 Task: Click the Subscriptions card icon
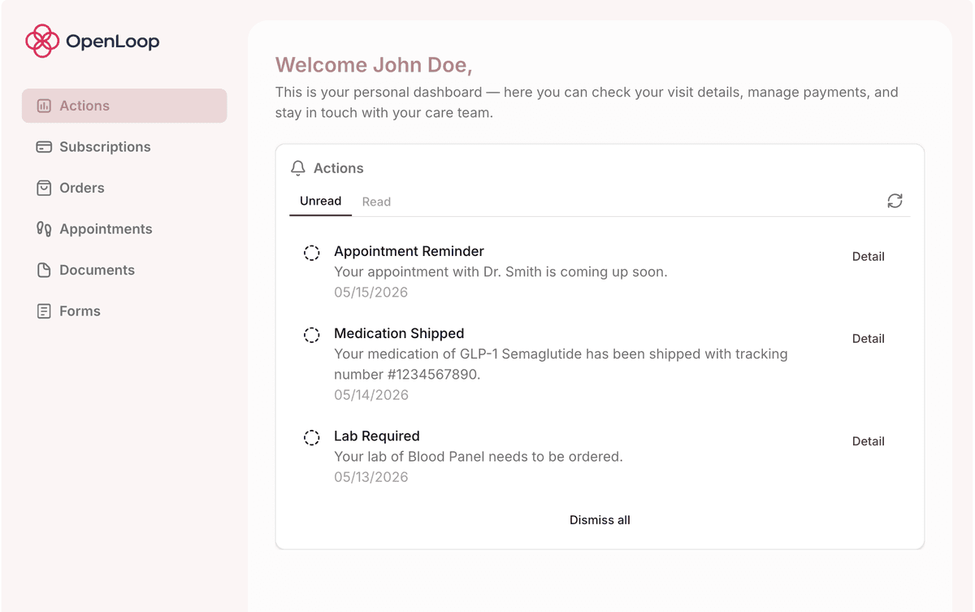pos(44,147)
